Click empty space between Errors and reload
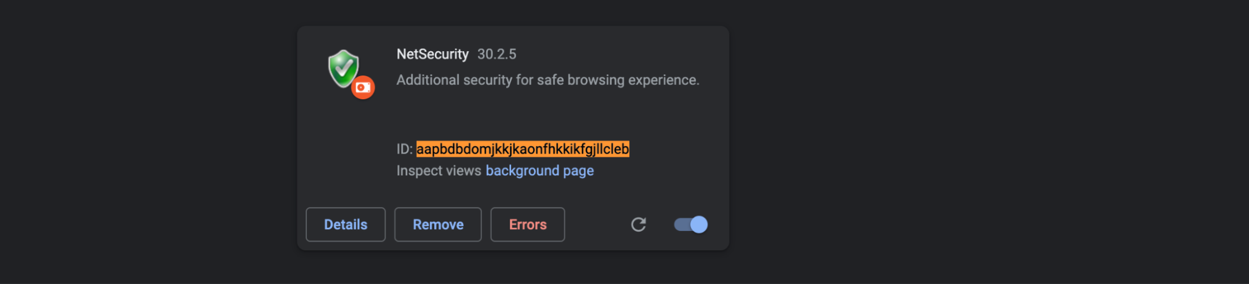The width and height of the screenshot is (1249, 284). point(597,225)
